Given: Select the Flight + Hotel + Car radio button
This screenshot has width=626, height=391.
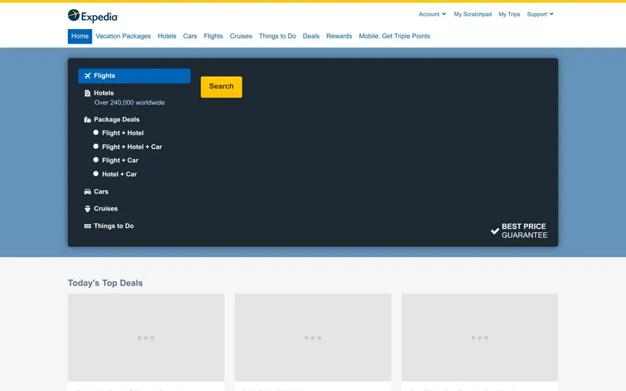Looking at the screenshot, I should 96,147.
